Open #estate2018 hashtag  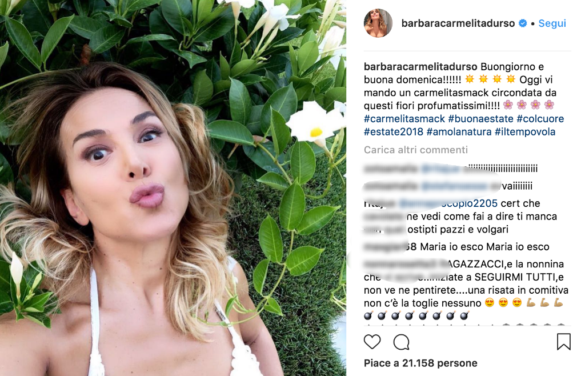(x=394, y=132)
